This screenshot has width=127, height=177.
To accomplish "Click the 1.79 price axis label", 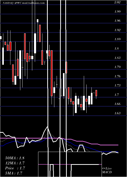I will 117,67.
